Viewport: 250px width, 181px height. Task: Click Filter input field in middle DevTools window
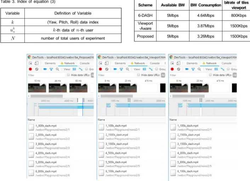pyautogui.click(x=117, y=75)
